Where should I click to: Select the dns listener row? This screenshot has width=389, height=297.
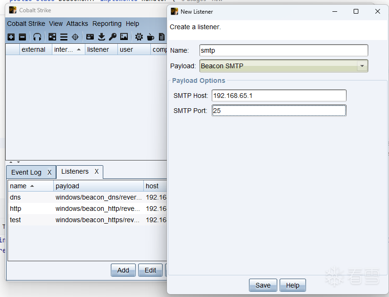pyautogui.click(x=87, y=197)
